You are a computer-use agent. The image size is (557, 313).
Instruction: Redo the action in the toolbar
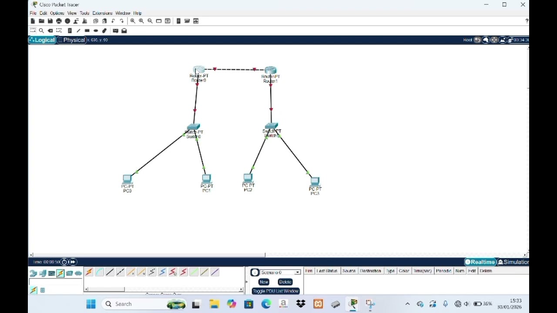tap(122, 21)
